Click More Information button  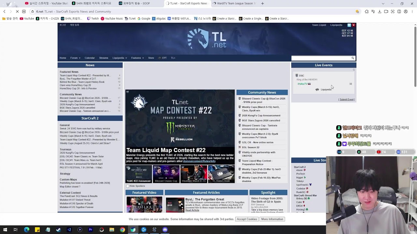tap(272, 219)
